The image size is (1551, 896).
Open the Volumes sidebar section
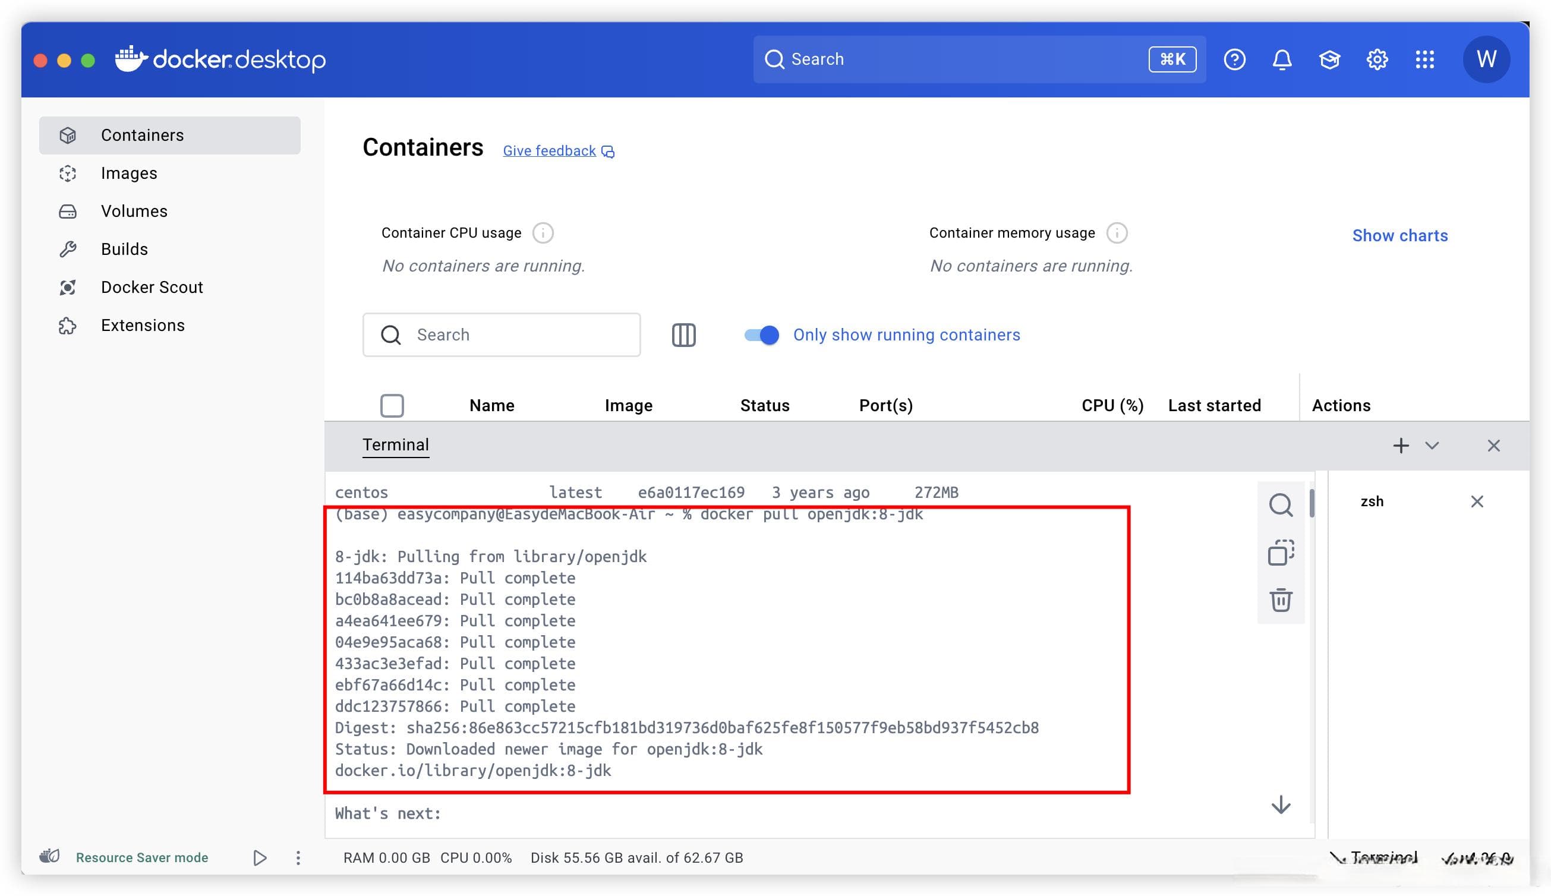(x=169, y=211)
